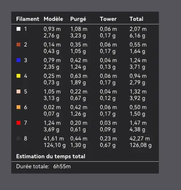Click the tower weight 0,13 g
181x190 pixels.
coord(108,67)
